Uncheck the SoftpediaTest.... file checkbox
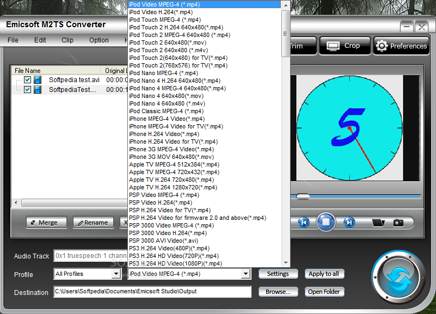The image size is (436, 314). 27,89
